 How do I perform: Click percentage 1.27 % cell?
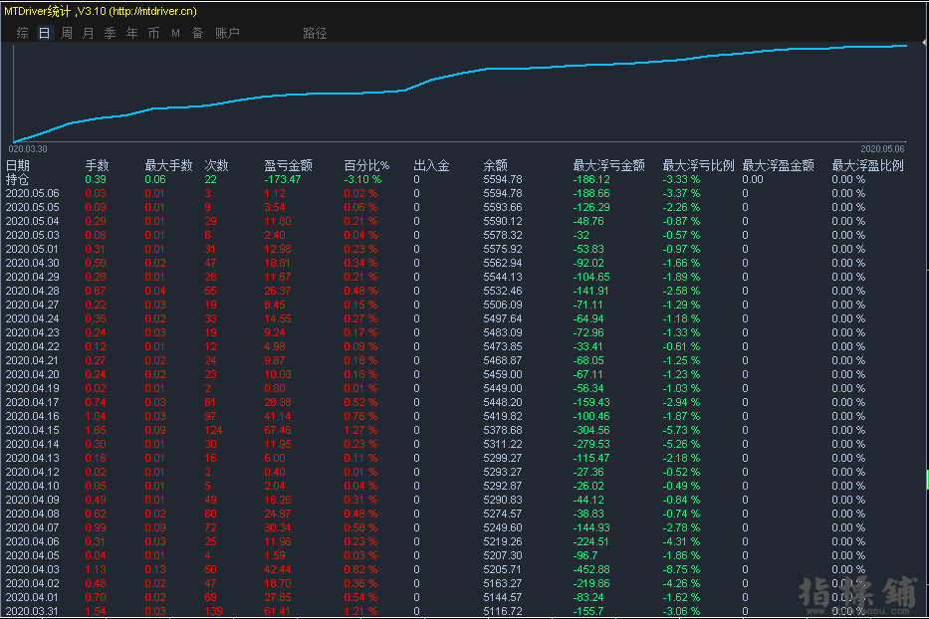[x=360, y=430]
